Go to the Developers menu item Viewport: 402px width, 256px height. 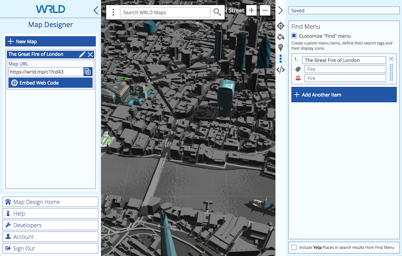50,225
